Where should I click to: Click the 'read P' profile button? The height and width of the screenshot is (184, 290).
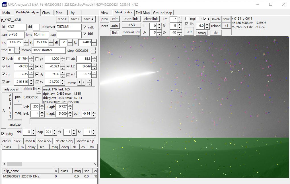click(x=63, y=19)
